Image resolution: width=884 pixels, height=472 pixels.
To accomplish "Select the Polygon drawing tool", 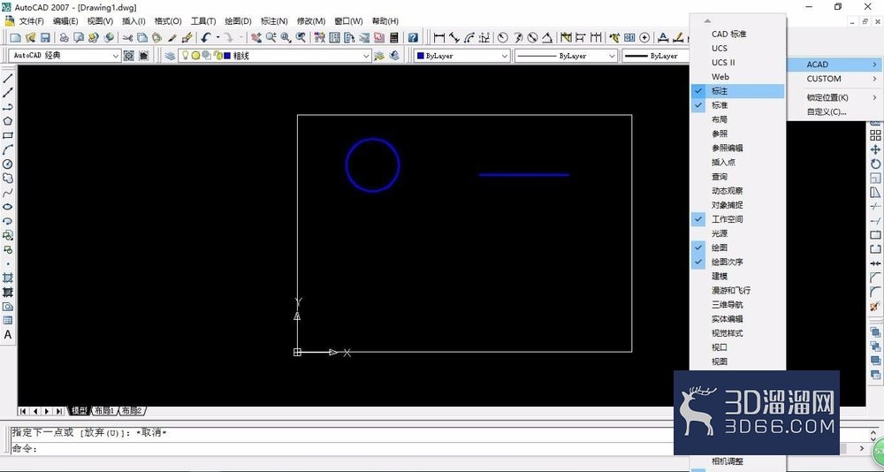I will (x=8, y=121).
